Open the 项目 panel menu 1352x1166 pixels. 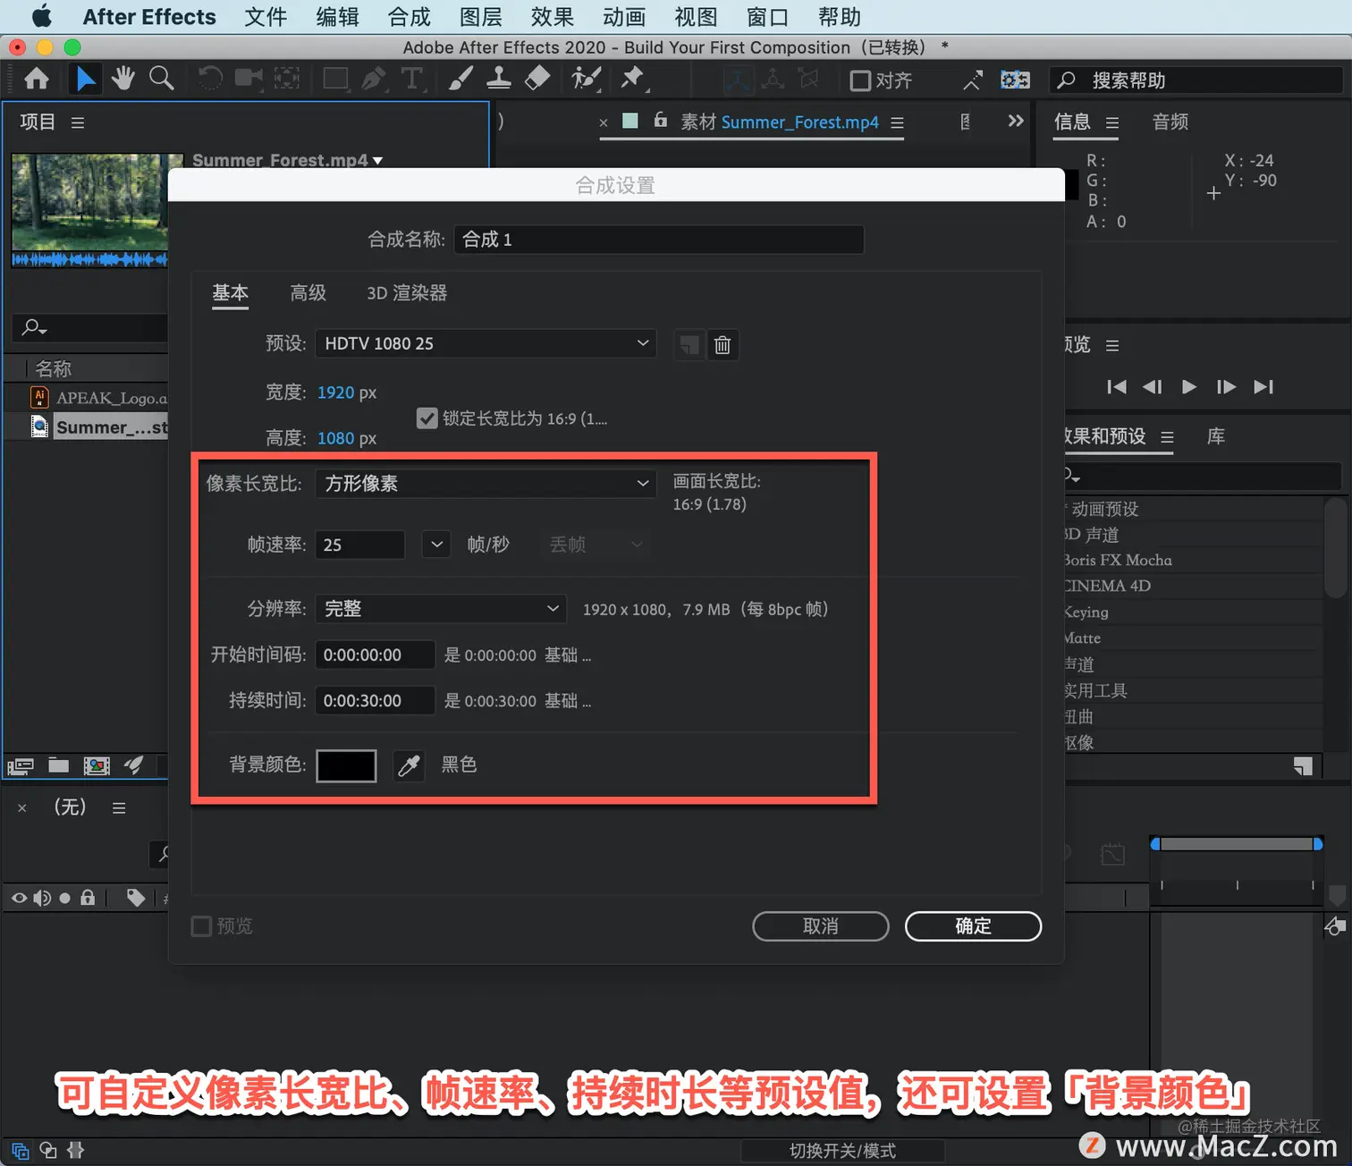(78, 123)
